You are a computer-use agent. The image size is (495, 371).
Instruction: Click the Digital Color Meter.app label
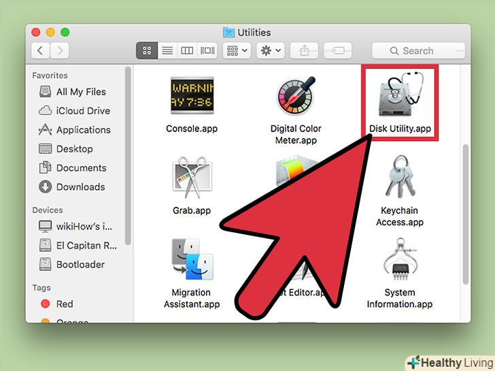(296, 134)
